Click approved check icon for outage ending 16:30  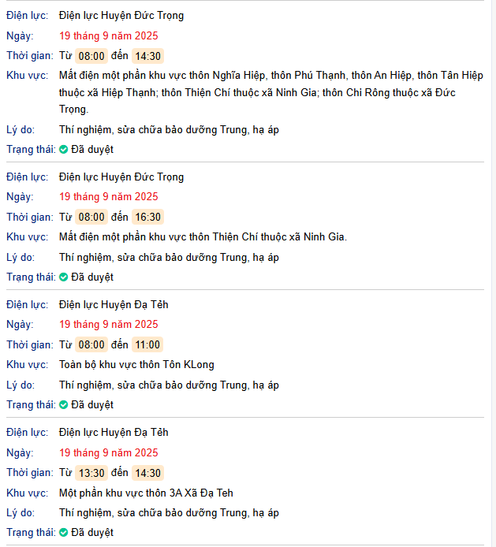pos(64,277)
